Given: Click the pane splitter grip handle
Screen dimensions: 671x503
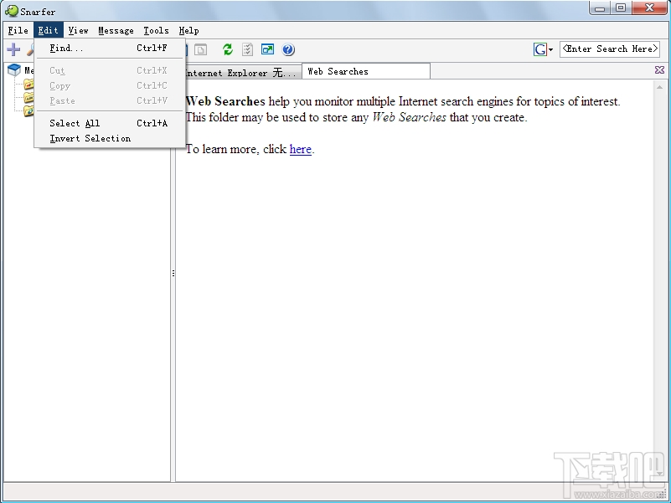Looking at the screenshot, I should pos(173,273).
